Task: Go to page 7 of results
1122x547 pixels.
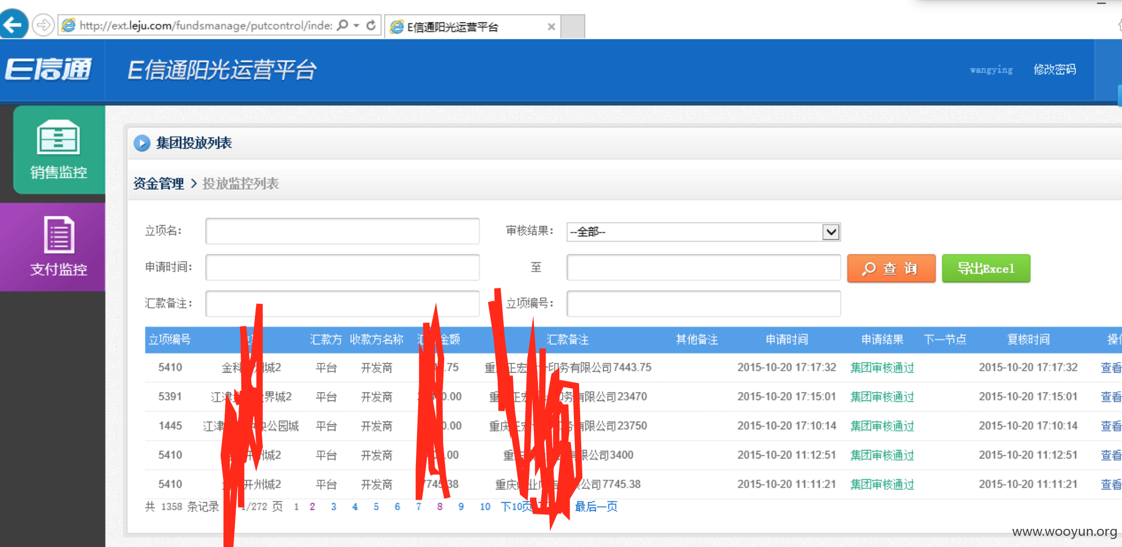Action: pos(419,506)
